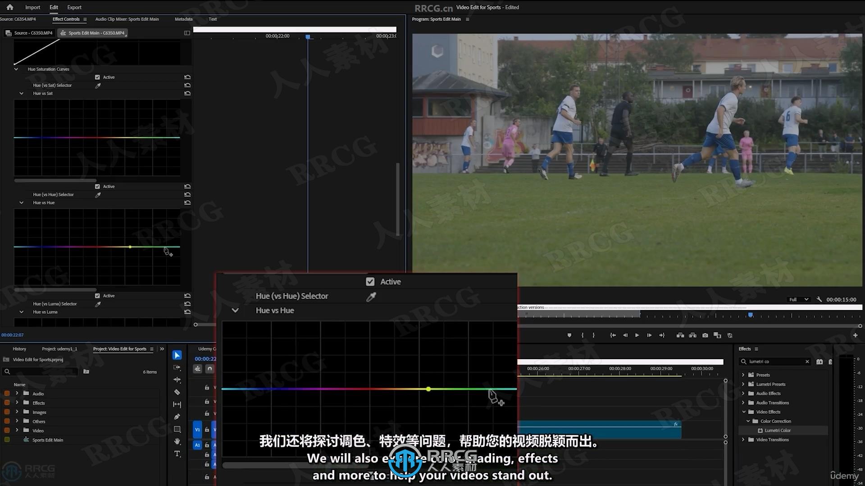865x486 pixels.
Task: Click the Source · C6350.MP4 button
Action: (x=29, y=33)
